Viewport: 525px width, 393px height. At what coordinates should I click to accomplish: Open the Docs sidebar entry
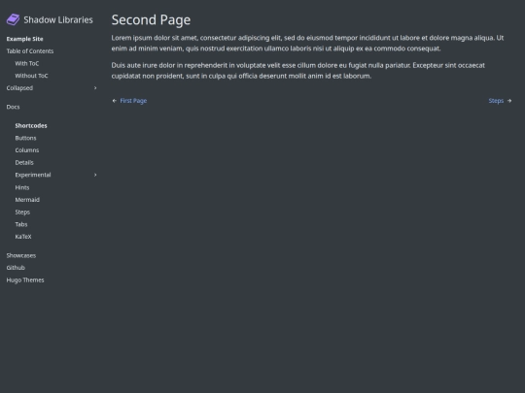pos(13,107)
